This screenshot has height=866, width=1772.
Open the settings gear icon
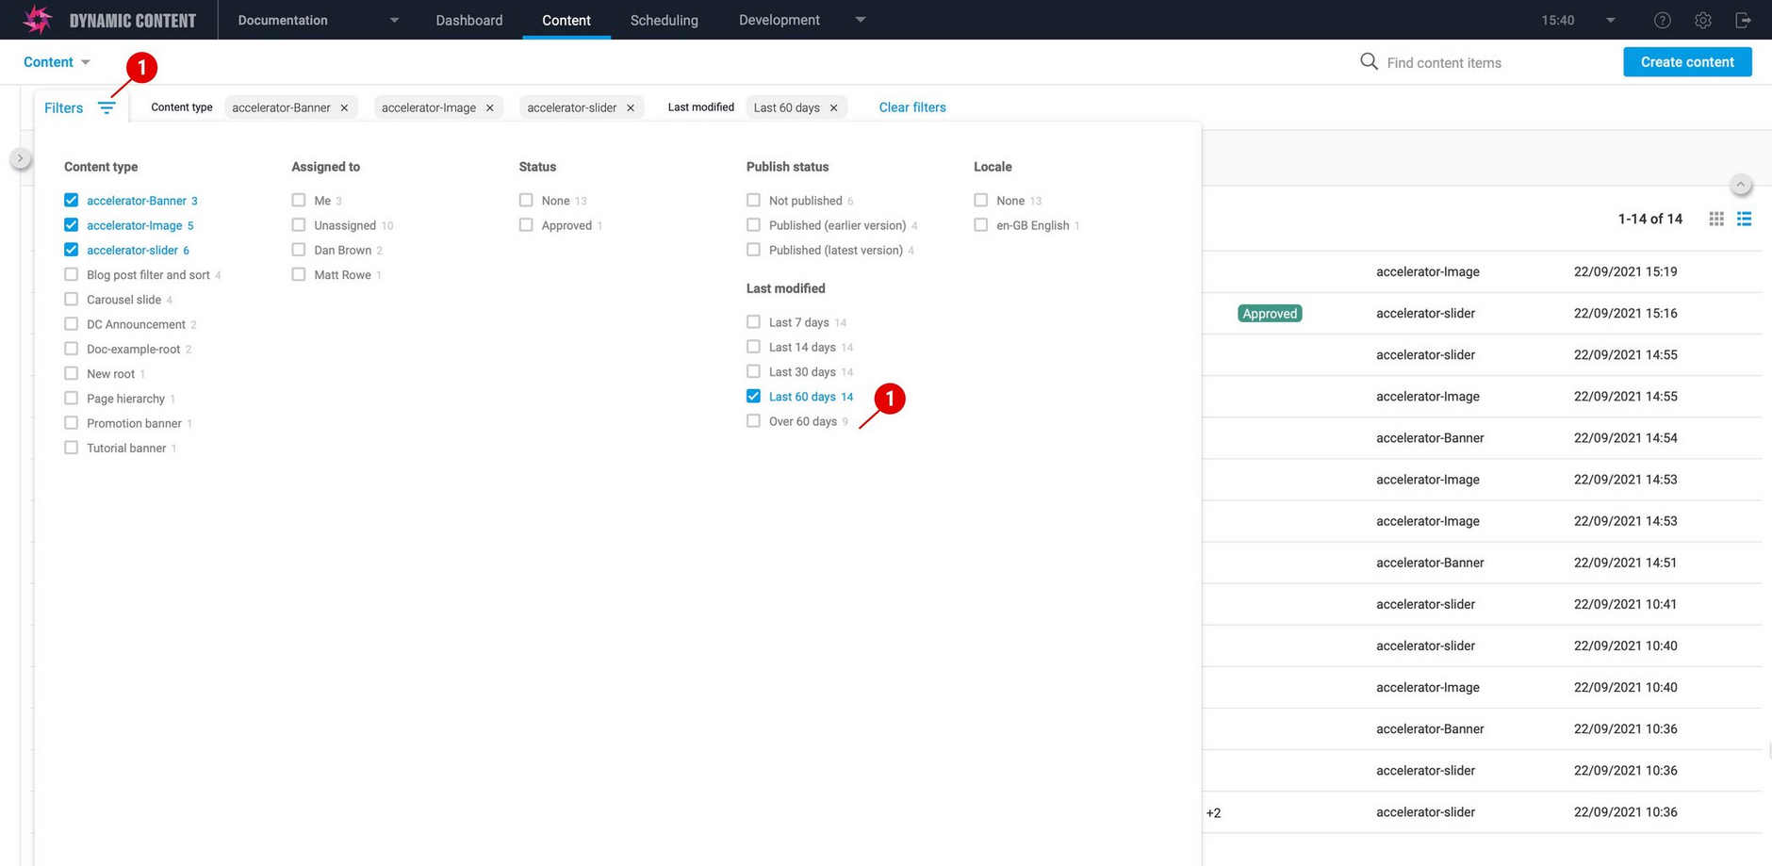[x=1703, y=20]
